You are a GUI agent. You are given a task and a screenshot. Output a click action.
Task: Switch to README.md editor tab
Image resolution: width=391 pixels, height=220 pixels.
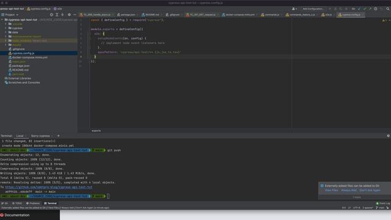tap(151, 15)
